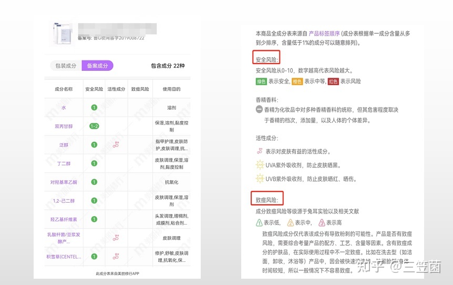Image resolution: width=453 pixels, height=285 pixels.
Task: Open ingredient 丁二醇 link
Action: click(64, 164)
